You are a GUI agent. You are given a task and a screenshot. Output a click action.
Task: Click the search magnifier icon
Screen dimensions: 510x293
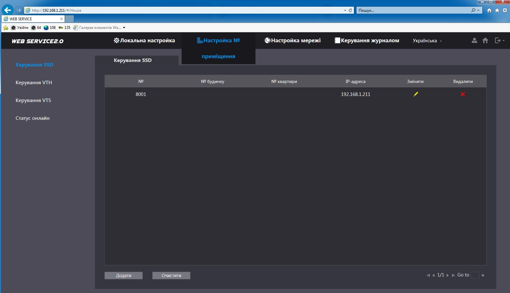(x=473, y=10)
